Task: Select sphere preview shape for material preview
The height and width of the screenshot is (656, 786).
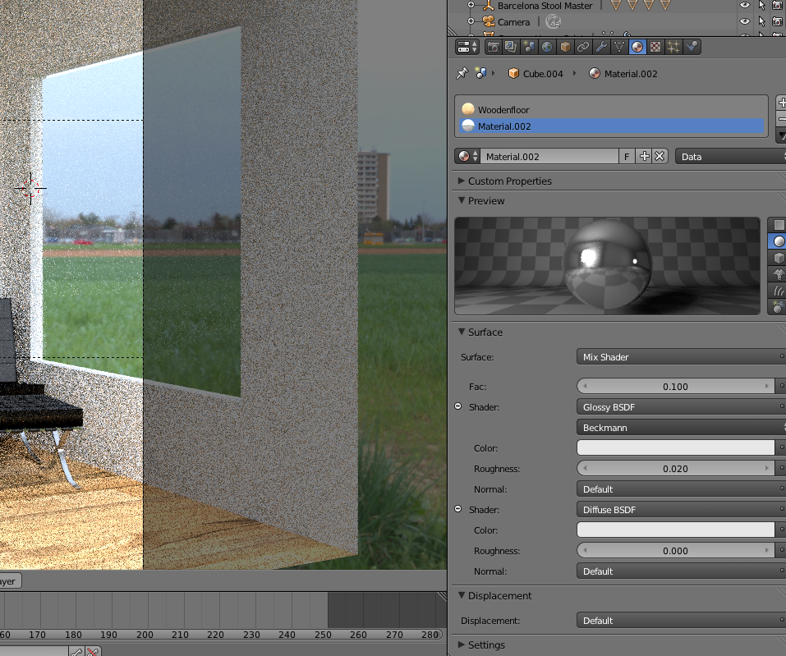Action: click(779, 241)
